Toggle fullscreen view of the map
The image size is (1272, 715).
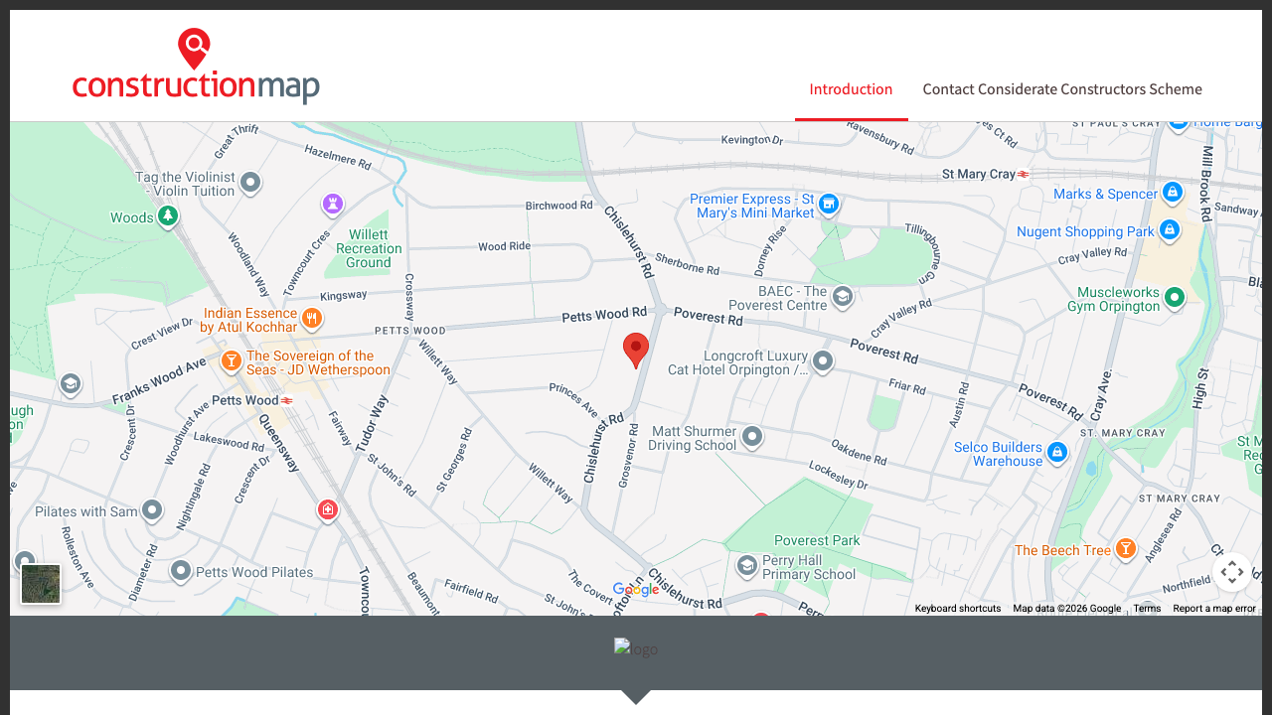tap(1232, 572)
